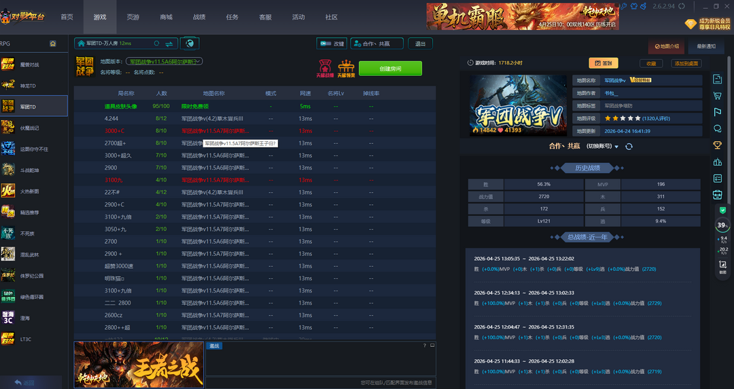Open the 地图版本 dropdown
Screen dimensions: 734x389
tap(164, 61)
